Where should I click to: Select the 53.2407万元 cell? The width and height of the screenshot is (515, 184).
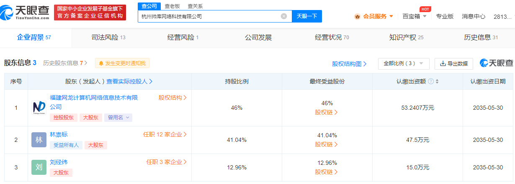417,108
